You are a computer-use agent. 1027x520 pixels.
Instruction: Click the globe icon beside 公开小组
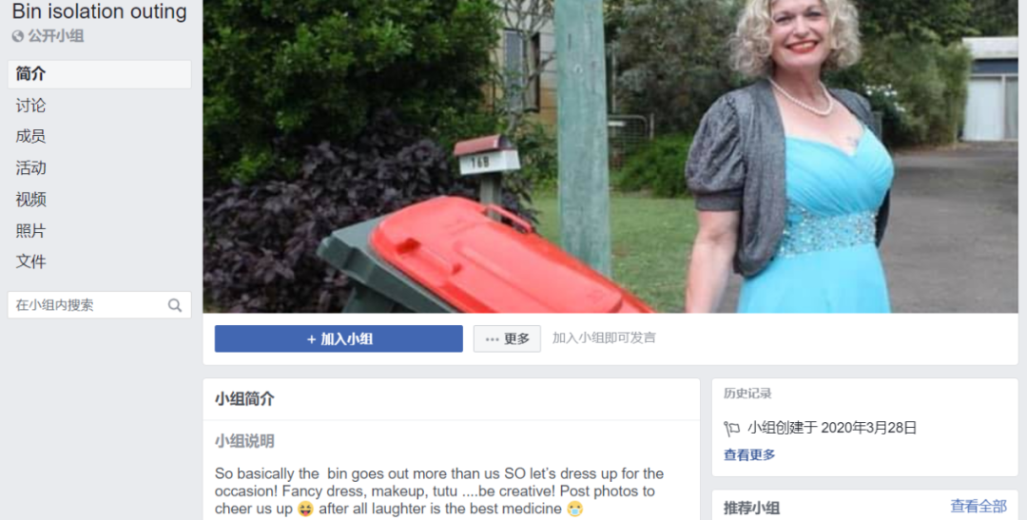[x=18, y=37]
